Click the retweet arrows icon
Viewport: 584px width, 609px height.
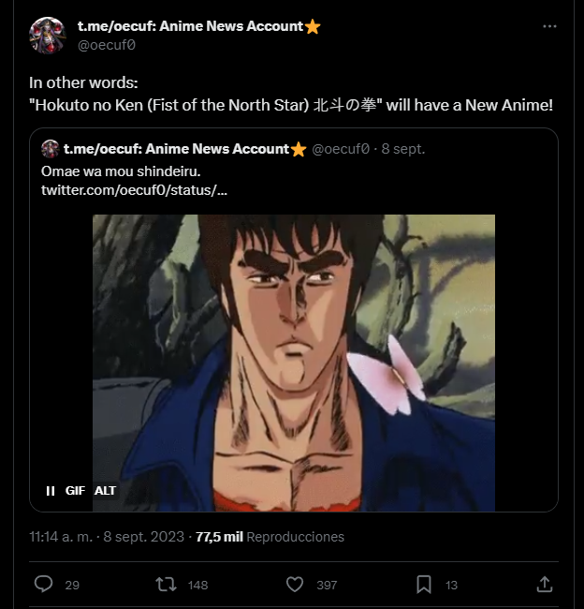click(x=166, y=584)
